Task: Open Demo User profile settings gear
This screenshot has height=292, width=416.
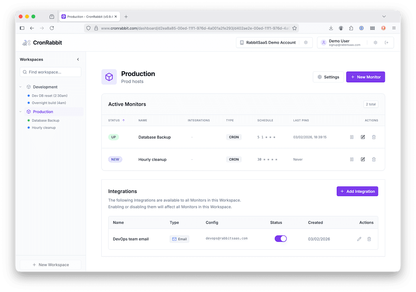Action: pos(375,42)
